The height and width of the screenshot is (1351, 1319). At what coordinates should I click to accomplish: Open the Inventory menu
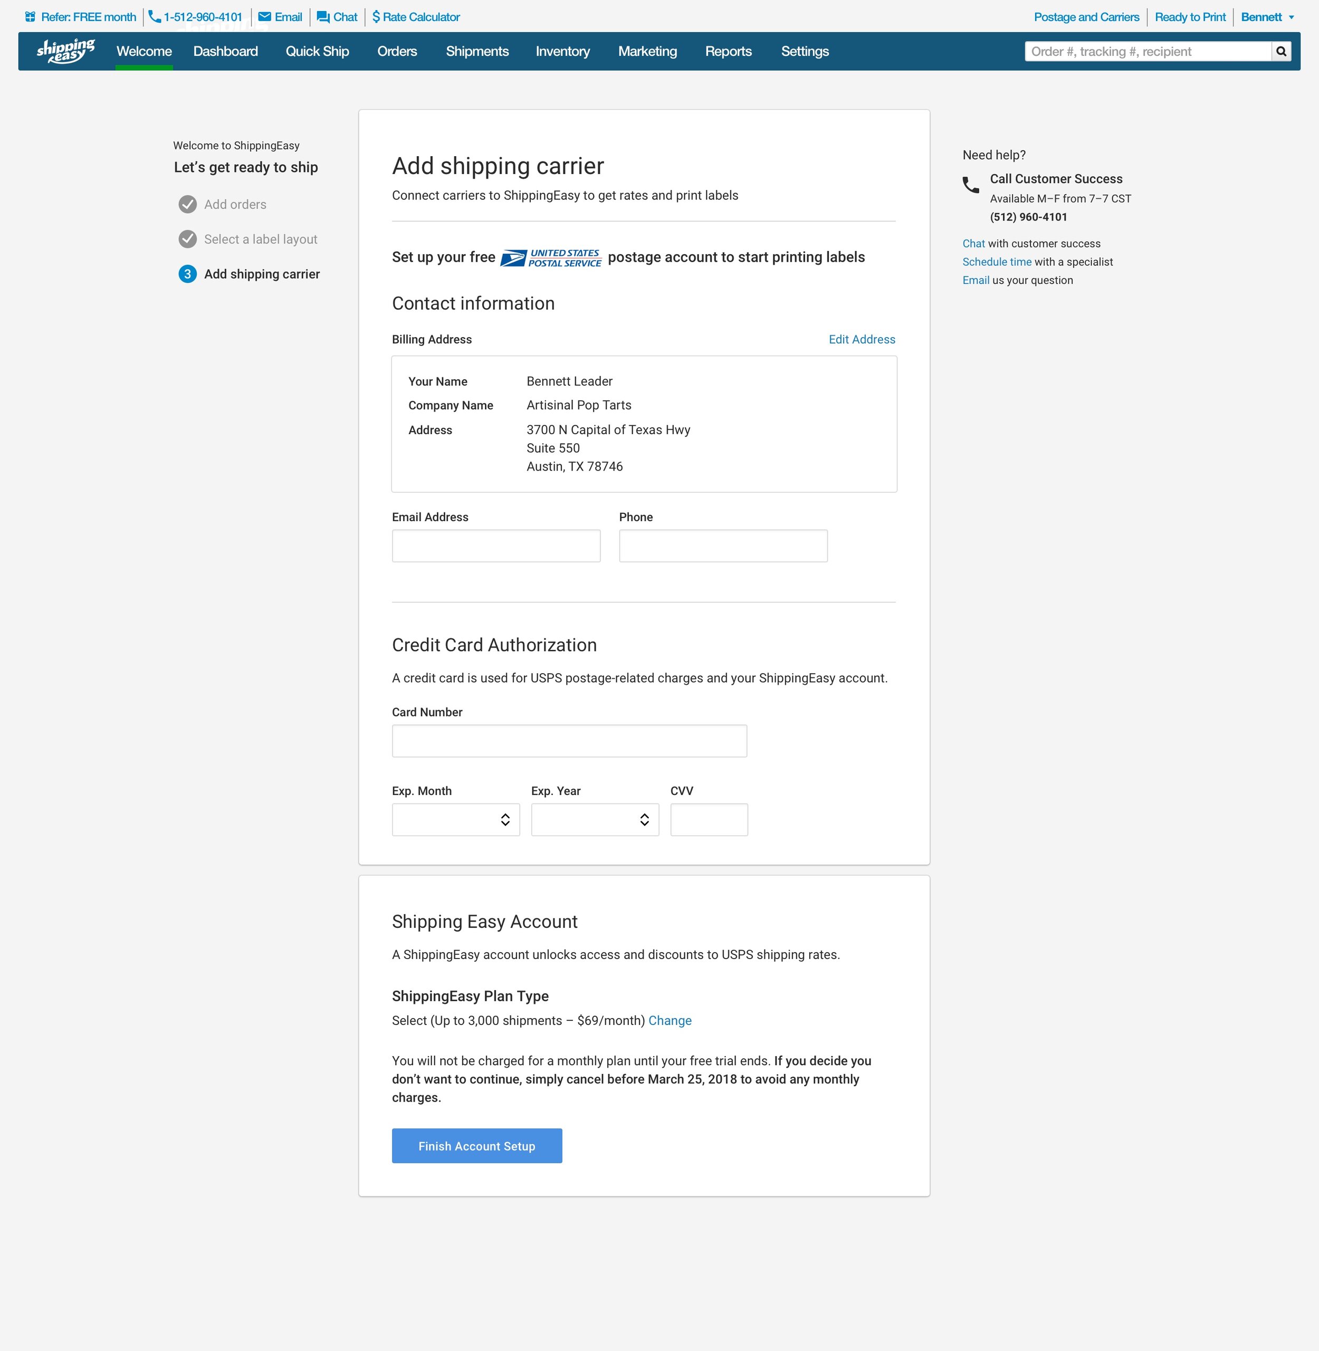point(562,51)
